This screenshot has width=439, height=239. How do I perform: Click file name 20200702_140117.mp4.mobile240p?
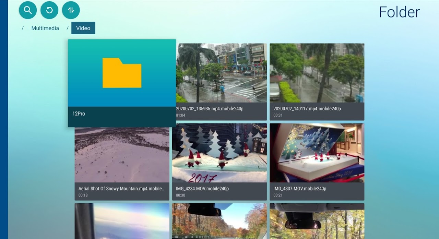click(307, 109)
